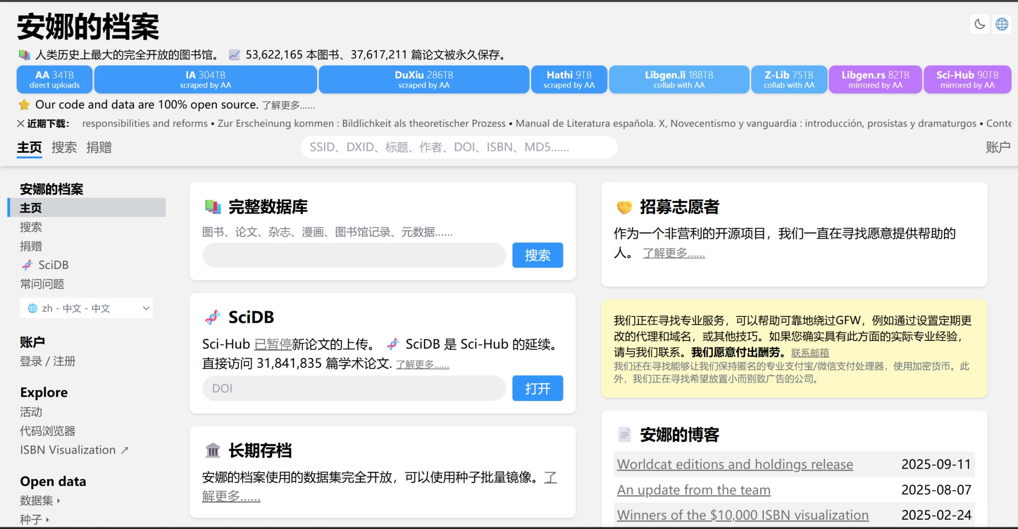Open 代码浏览器 under Explore
Viewport: 1018px width, 529px height.
coord(47,431)
